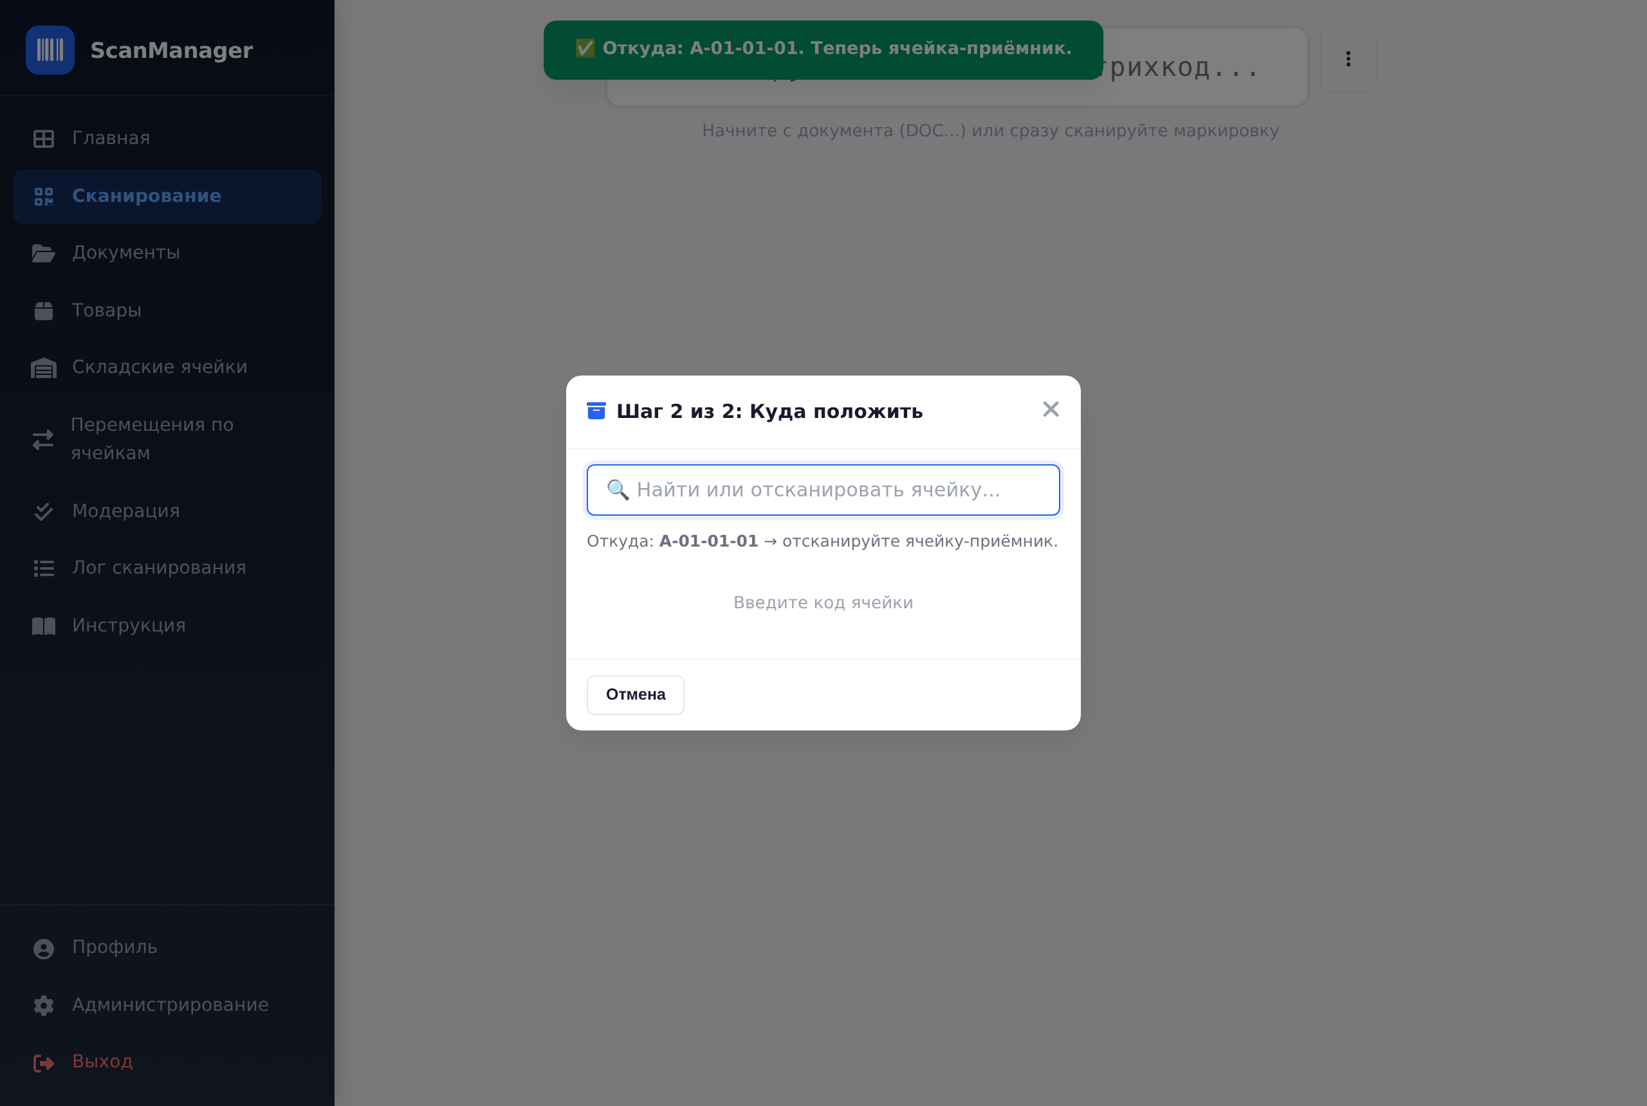
Task: Click the Лог сканирования list icon
Action: [x=44, y=568]
